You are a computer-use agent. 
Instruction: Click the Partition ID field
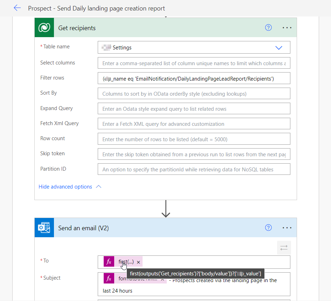pos(194,169)
